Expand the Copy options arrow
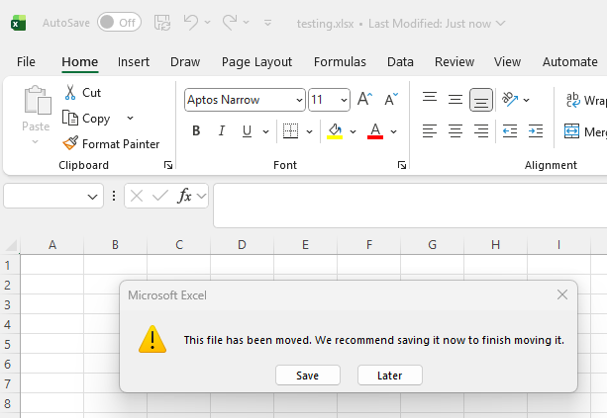This screenshot has height=418, width=607. (x=131, y=118)
